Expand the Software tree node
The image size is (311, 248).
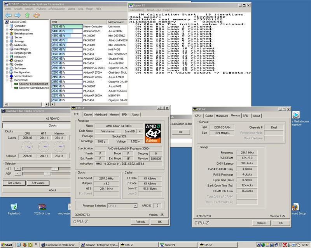click(7, 69)
